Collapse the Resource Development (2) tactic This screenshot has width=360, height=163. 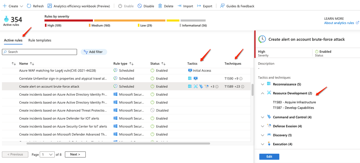(263, 93)
